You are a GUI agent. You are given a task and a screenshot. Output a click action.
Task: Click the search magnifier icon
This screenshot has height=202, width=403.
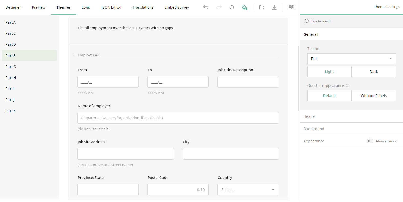pos(306,21)
